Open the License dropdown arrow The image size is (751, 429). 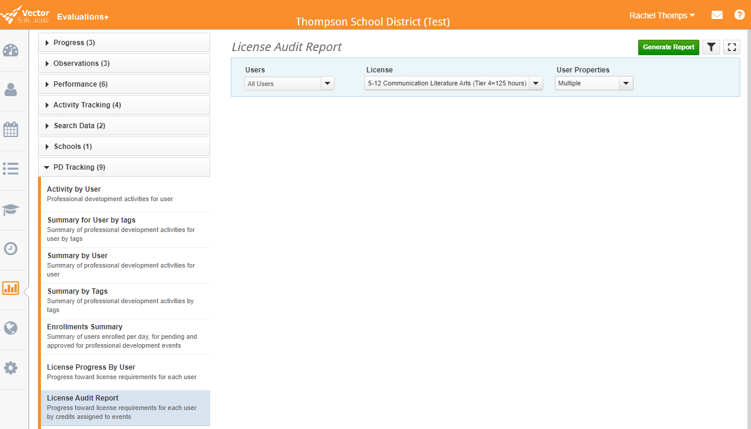(x=536, y=84)
